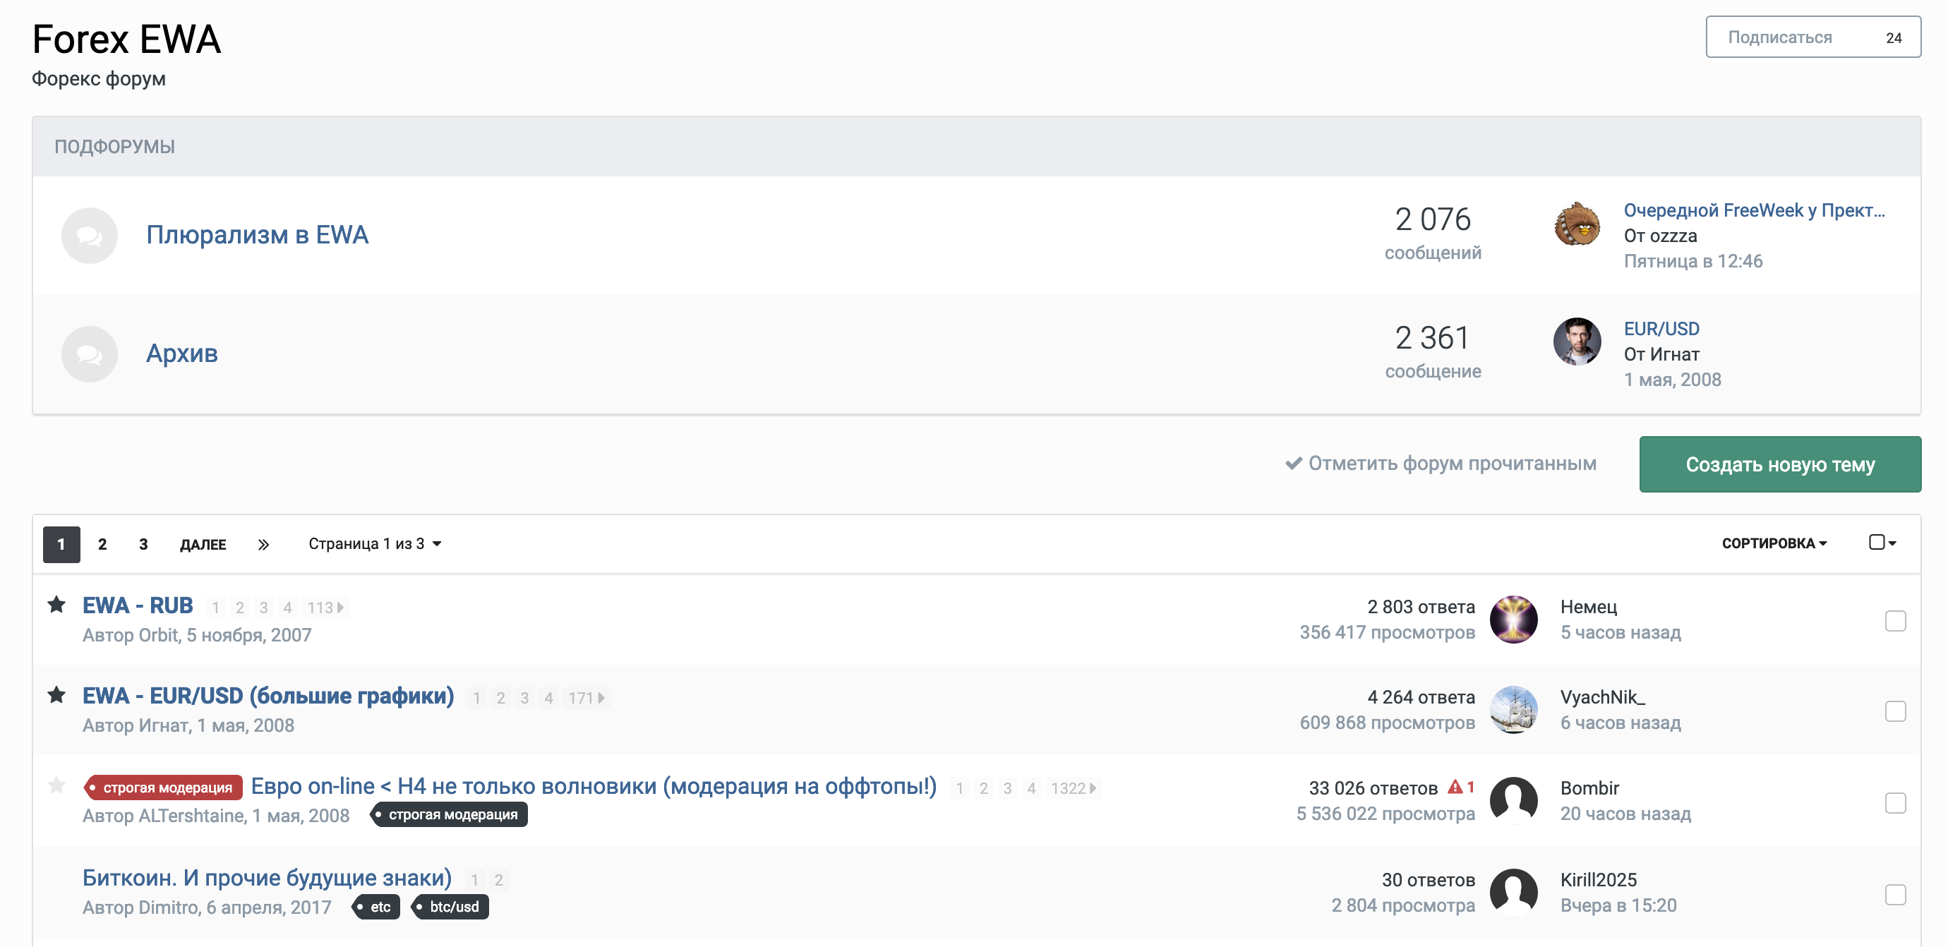Screen dimensions: 1948x947
Task: Open page 2 of the Биткоин topic
Action: pos(498,881)
